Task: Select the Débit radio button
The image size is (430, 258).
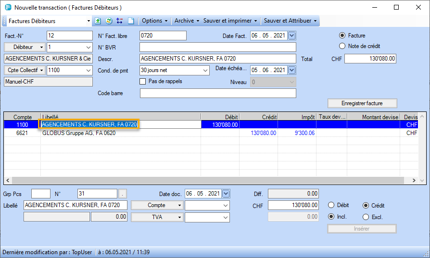Action: point(331,206)
